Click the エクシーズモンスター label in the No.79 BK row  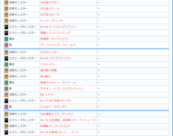(x=23, y=101)
